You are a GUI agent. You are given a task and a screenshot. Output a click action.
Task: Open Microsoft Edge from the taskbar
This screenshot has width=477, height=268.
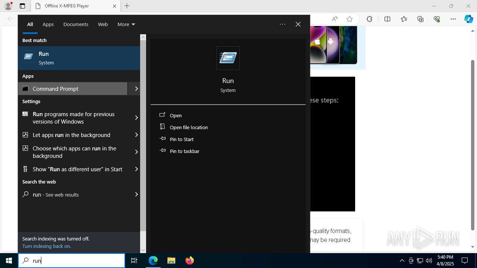(x=153, y=261)
